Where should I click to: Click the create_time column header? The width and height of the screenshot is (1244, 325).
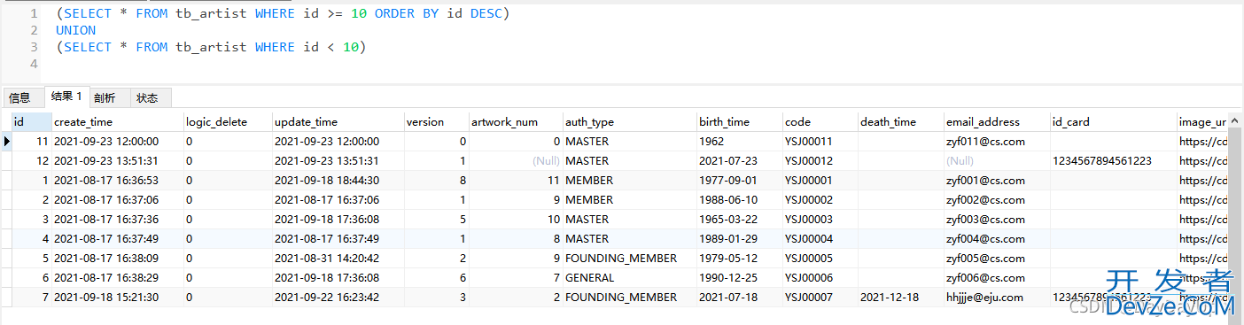click(117, 122)
